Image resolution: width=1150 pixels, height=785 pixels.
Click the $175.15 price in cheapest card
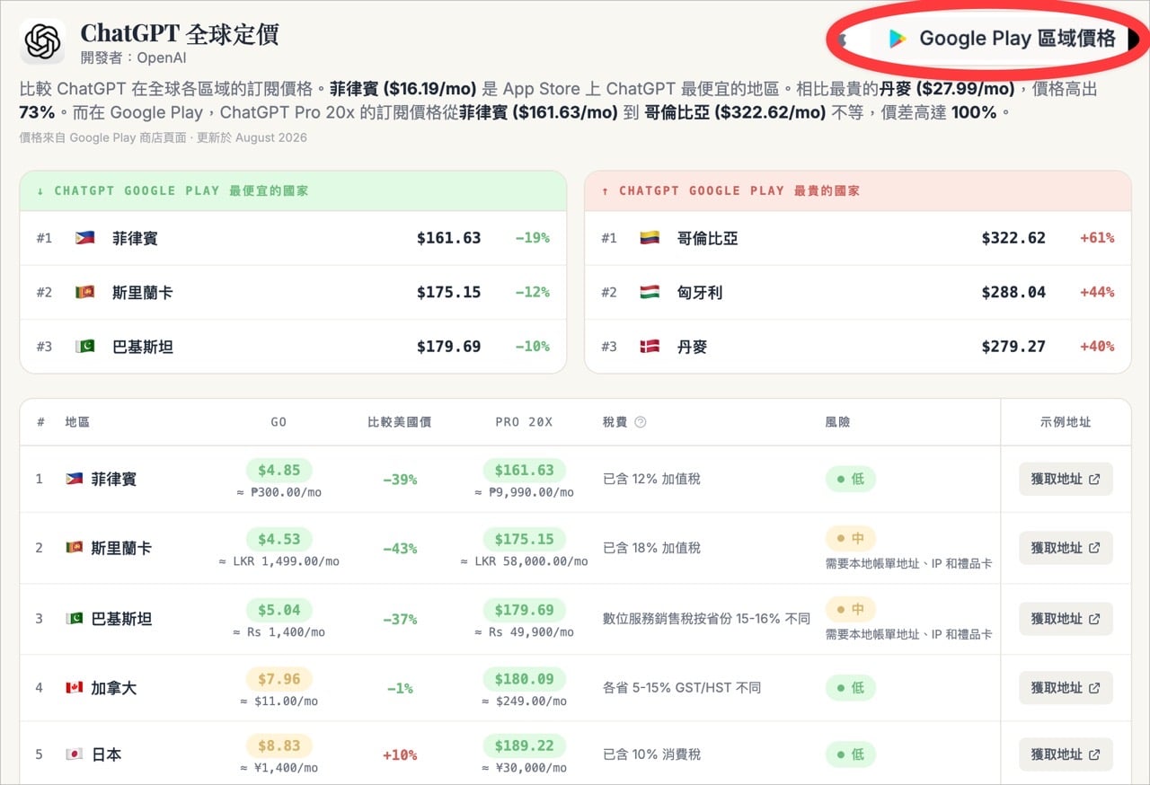[448, 292]
